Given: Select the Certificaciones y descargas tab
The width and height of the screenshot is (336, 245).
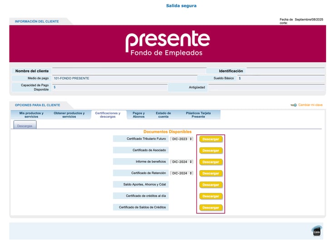Looking at the screenshot, I should pos(108,115).
